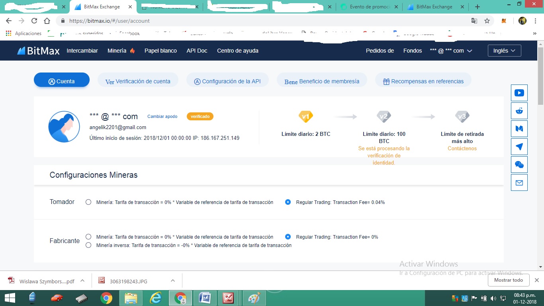Open a new browser tab

(x=477, y=7)
